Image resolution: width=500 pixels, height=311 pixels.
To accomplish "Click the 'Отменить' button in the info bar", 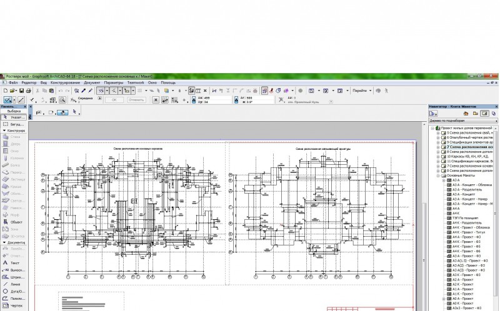I will click(136, 100).
